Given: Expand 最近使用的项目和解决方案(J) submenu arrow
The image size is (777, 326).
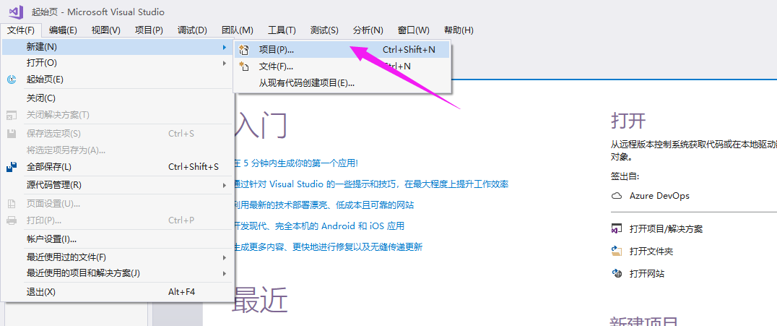Looking at the screenshot, I should [225, 273].
